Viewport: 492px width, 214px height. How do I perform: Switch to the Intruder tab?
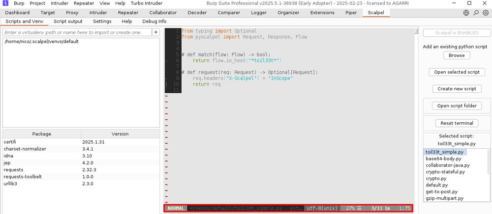(x=98, y=13)
